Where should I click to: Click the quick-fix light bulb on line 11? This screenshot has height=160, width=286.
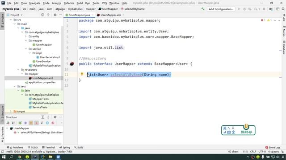click(82, 74)
